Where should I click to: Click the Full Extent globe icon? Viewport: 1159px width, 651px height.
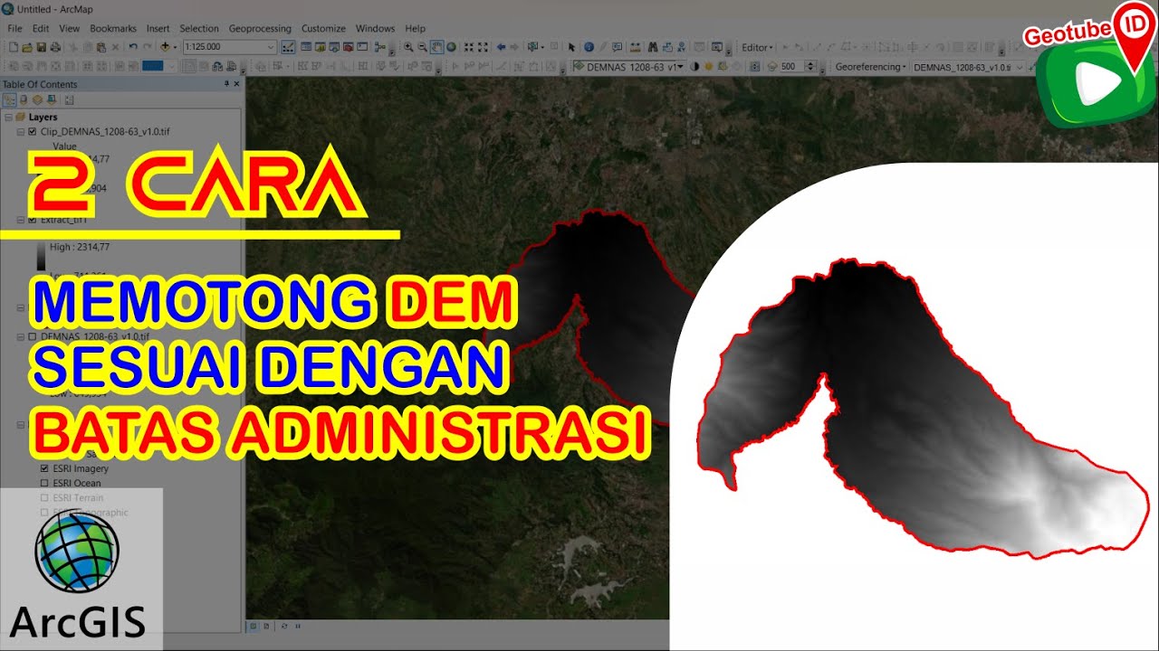tap(451, 47)
